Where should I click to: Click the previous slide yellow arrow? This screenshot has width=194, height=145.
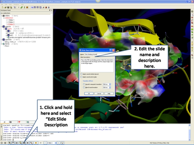[36, 143]
